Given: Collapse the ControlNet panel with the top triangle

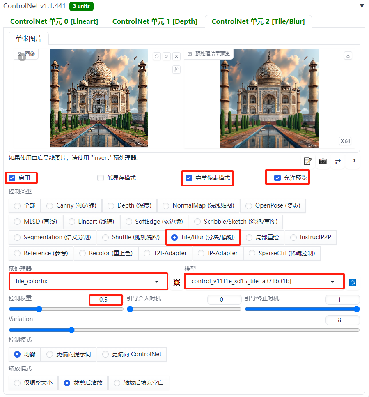Looking at the screenshot, I should tap(362, 6).
